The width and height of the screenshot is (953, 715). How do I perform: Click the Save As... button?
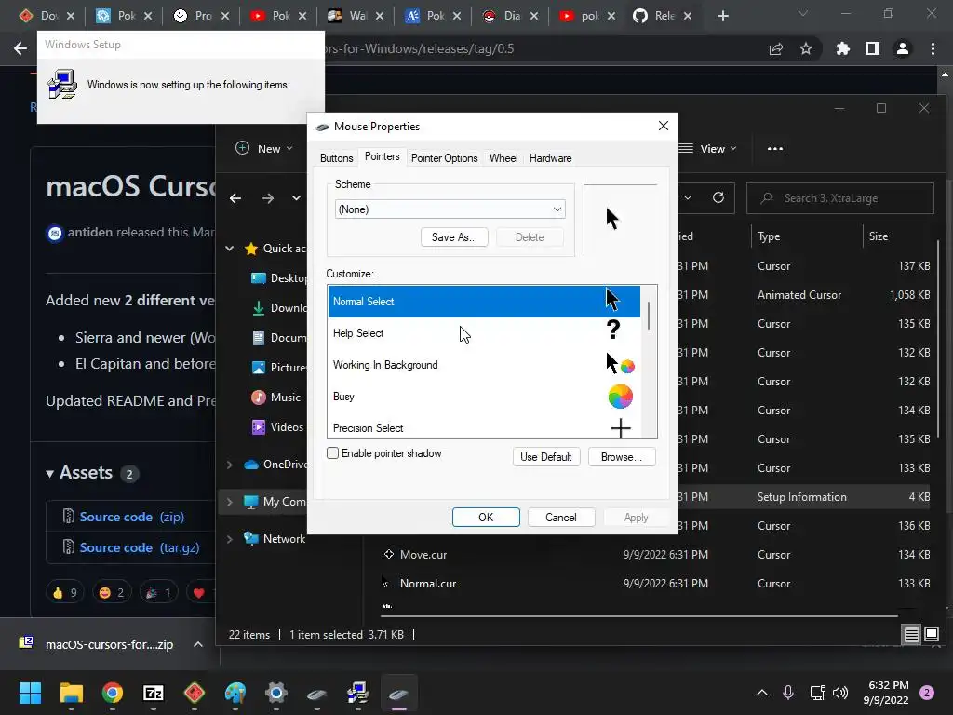(x=454, y=237)
